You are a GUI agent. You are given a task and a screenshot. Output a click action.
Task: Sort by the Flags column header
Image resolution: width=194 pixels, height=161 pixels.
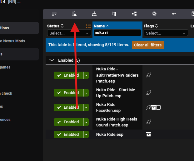tap(151, 26)
